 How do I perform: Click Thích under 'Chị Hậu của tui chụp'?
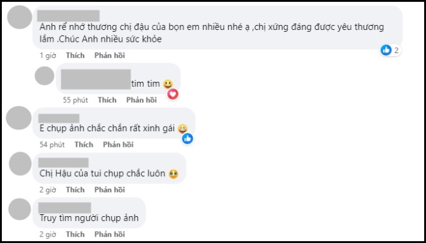pyautogui.click(x=75, y=190)
